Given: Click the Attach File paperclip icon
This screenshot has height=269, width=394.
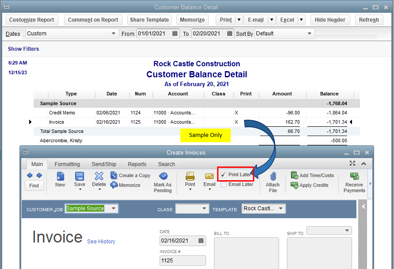Looking at the screenshot, I should 273,177.
